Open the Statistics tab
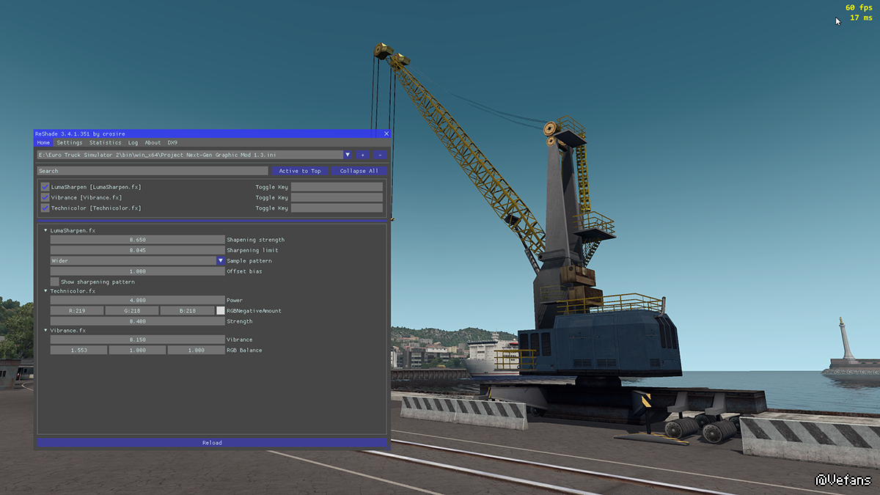Viewport: 880px width, 495px height. point(105,143)
